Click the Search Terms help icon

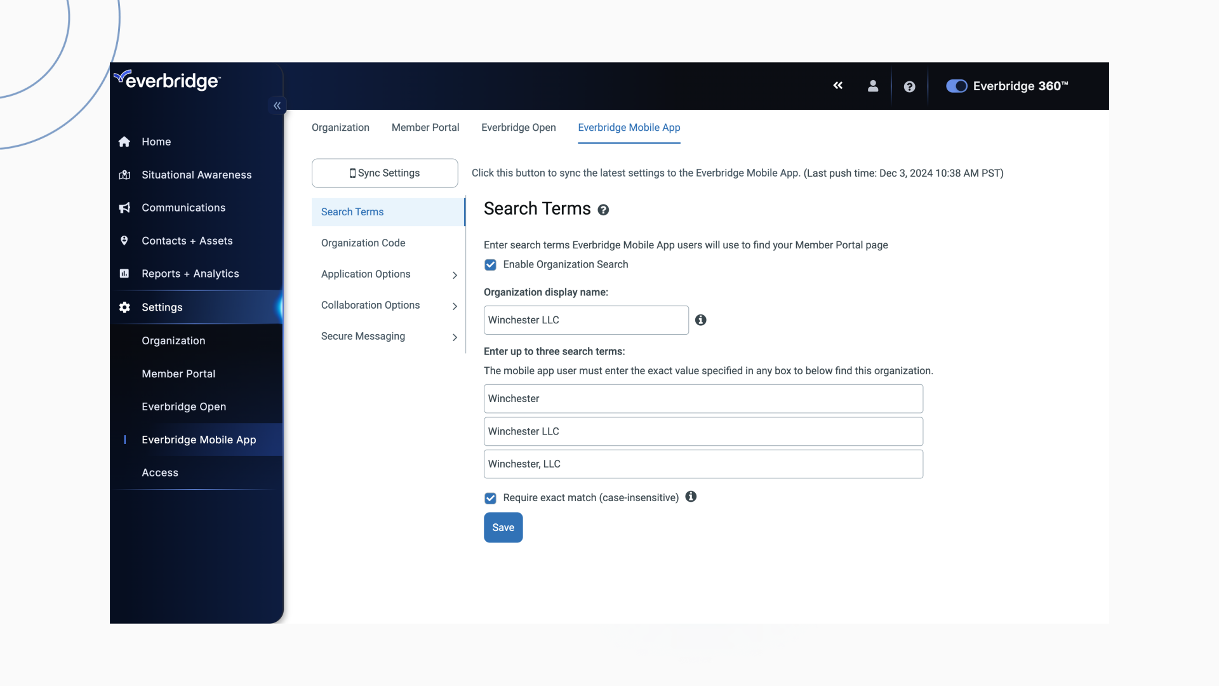pyautogui.click(x=603, y=210)
